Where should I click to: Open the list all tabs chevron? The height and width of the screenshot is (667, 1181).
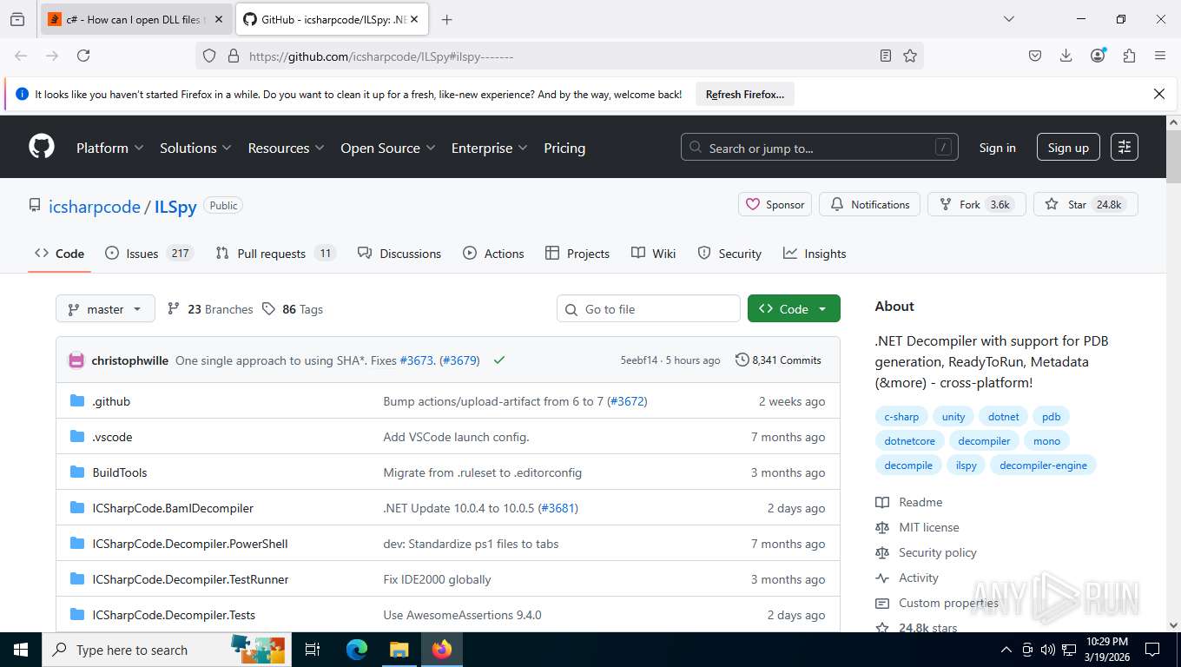click(1009, 19)
